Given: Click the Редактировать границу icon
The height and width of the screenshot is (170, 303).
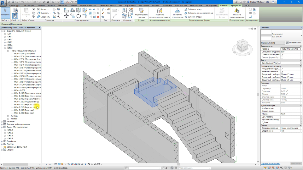Looking at the screenshot, I should (141, 10).
